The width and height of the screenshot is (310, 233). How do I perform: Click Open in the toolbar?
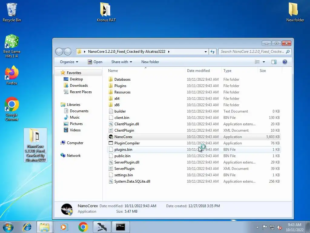coord(95,62)
